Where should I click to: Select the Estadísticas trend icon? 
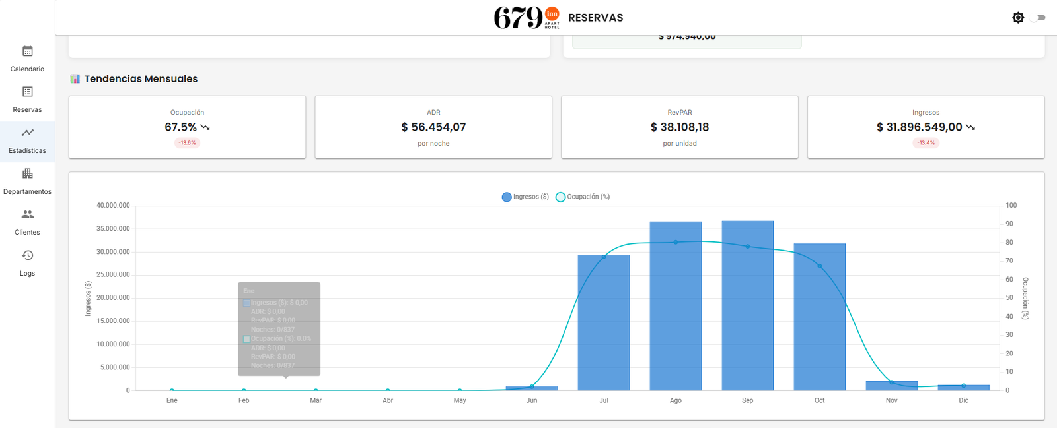point(27,133)
